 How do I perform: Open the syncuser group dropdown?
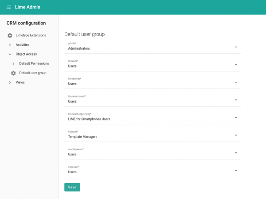(x=236, y=170)
